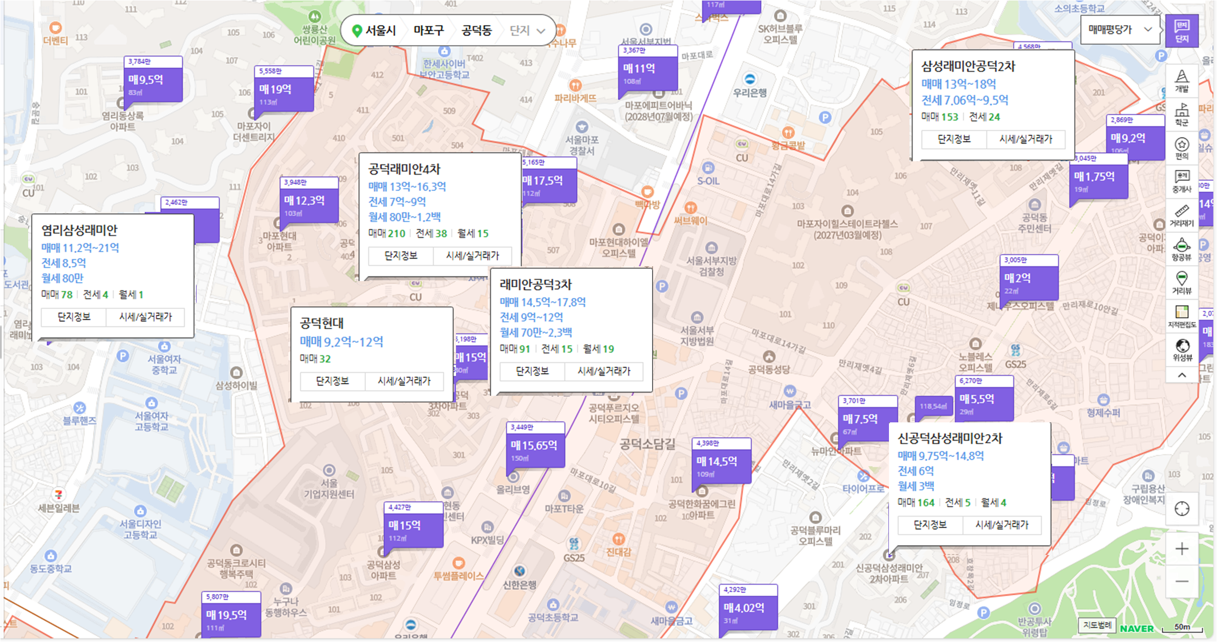Image resolution: width=1217 pixels, height=642 pixels.
Task: Open the 거리뷰 street view
Action: (x=1181, y=283)
